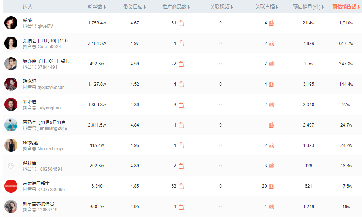Open influencer name 明星营养师修贤
The image size is (362, 220).
point(38,204)
